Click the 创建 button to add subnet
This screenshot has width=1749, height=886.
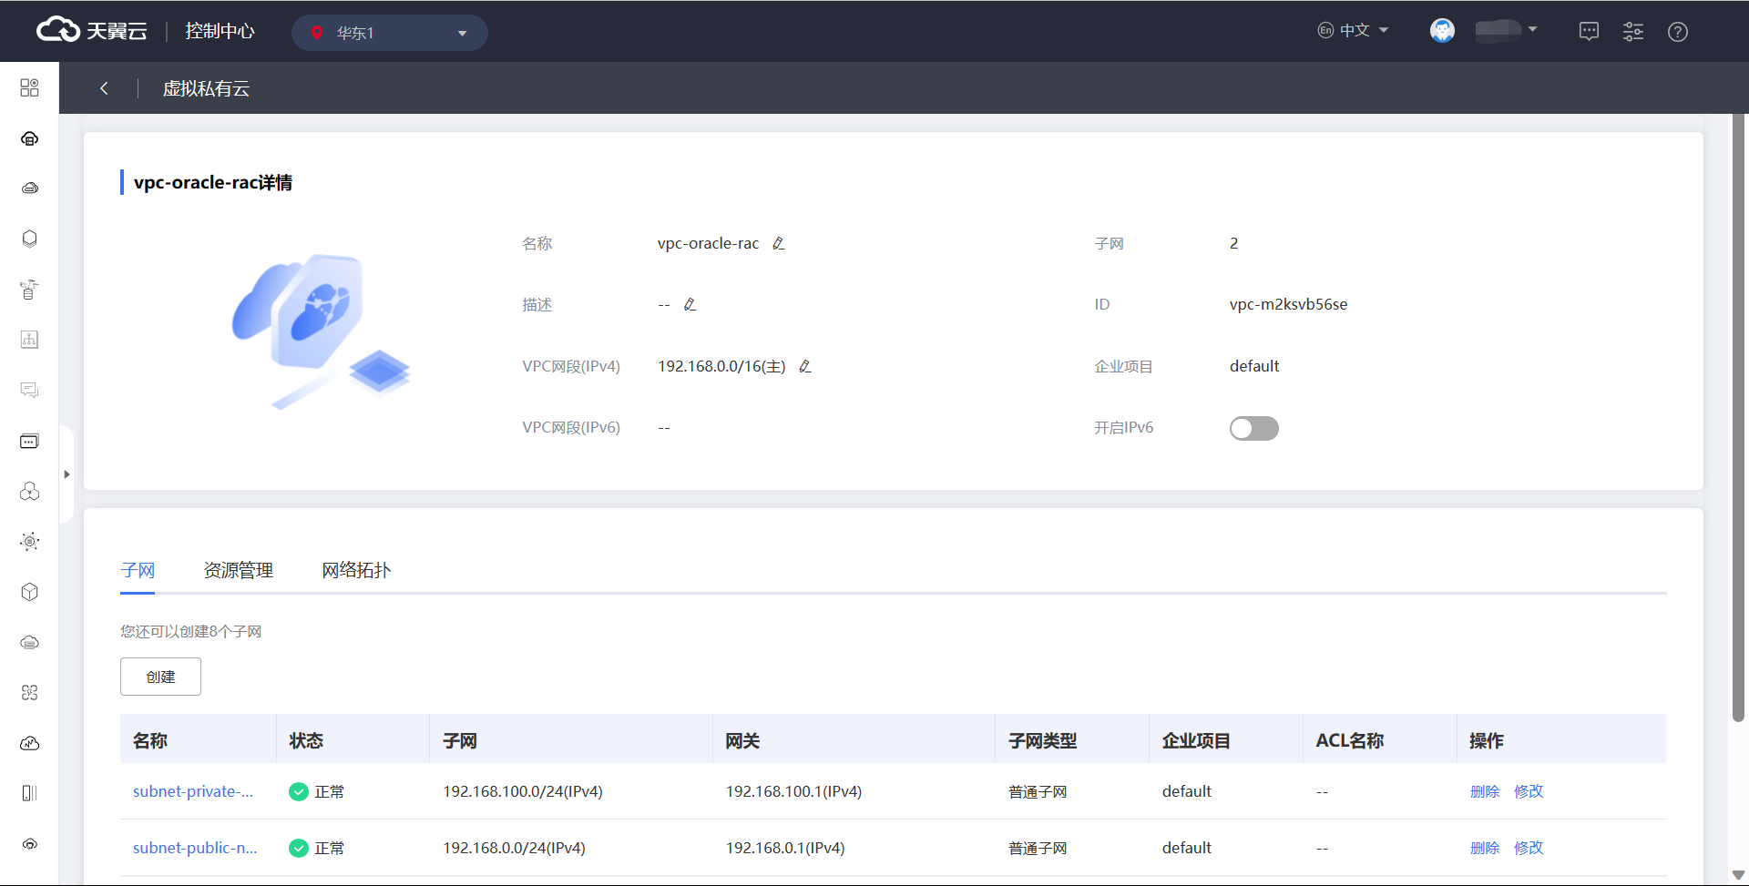coord(160,677)
